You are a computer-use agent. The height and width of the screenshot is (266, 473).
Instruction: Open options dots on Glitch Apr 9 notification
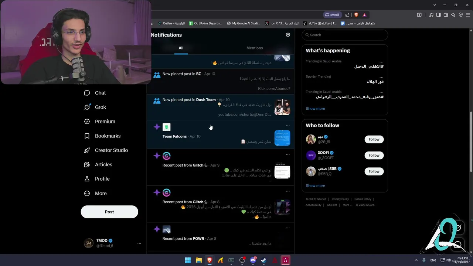(x=288, y=154)
